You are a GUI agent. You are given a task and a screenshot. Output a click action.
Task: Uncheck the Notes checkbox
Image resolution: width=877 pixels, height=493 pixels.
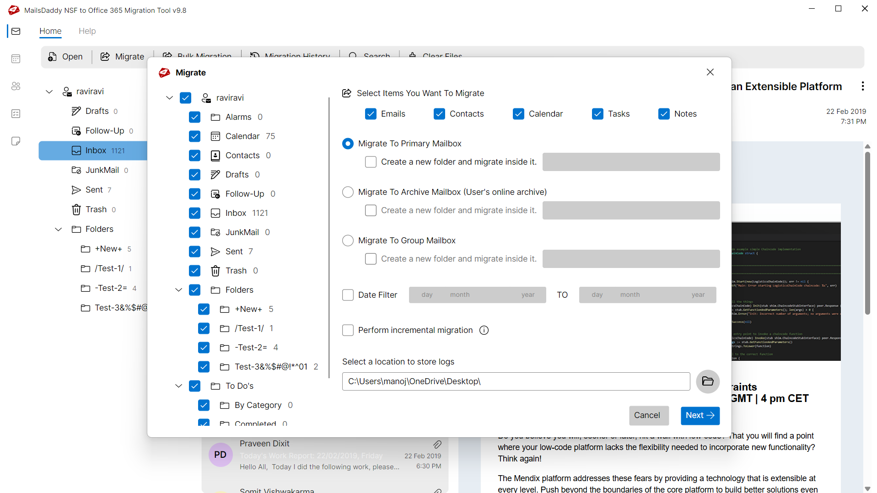point(664,114)
